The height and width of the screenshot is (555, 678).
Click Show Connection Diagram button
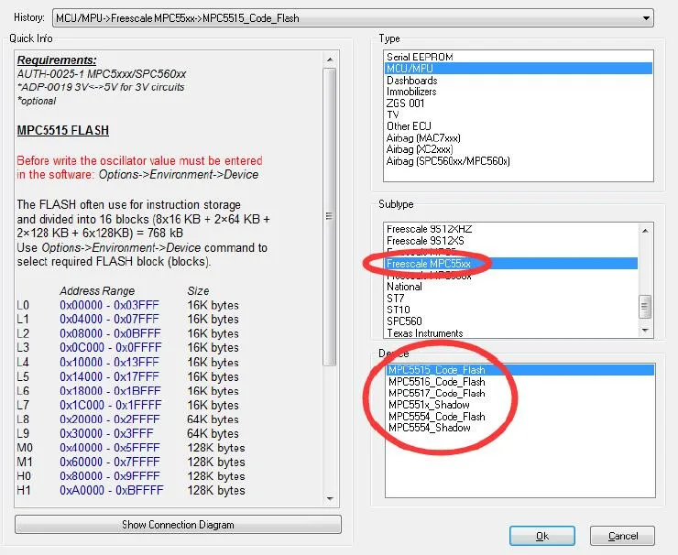coord(178,524)
